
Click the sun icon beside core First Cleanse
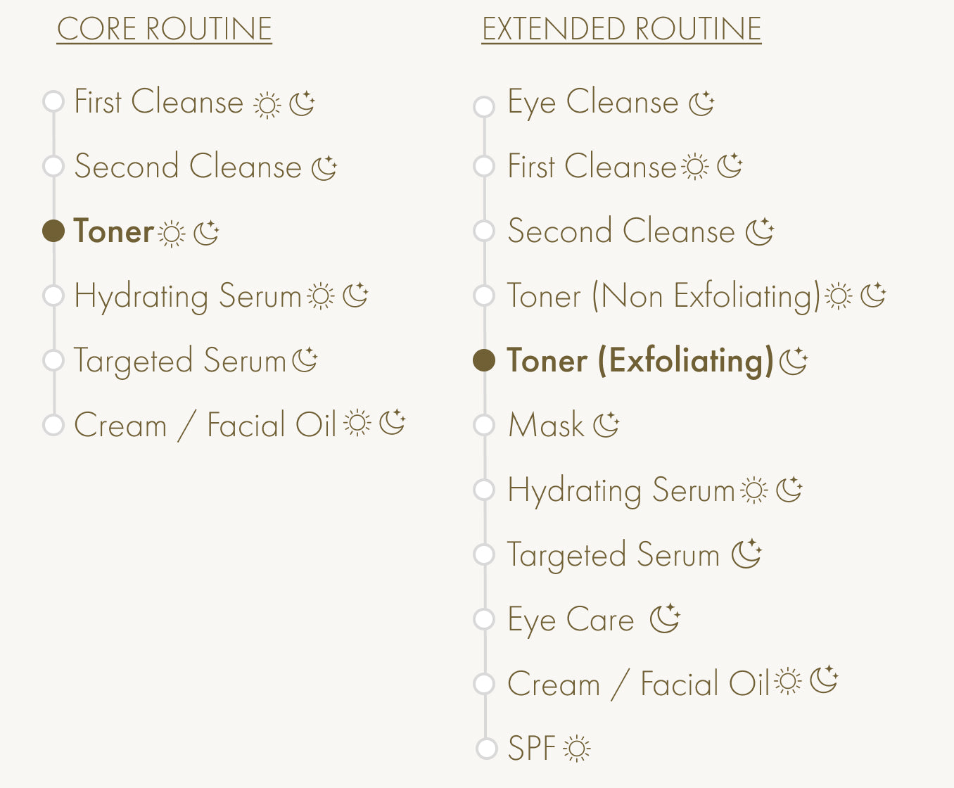[x=267, y=105]
